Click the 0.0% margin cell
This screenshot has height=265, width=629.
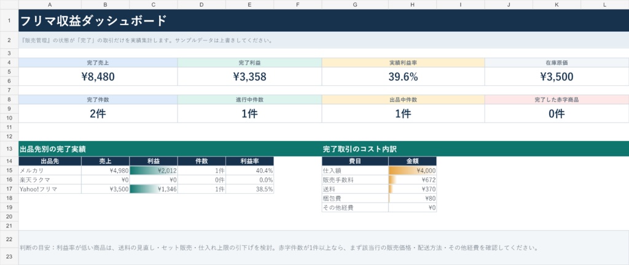point(249,180)
